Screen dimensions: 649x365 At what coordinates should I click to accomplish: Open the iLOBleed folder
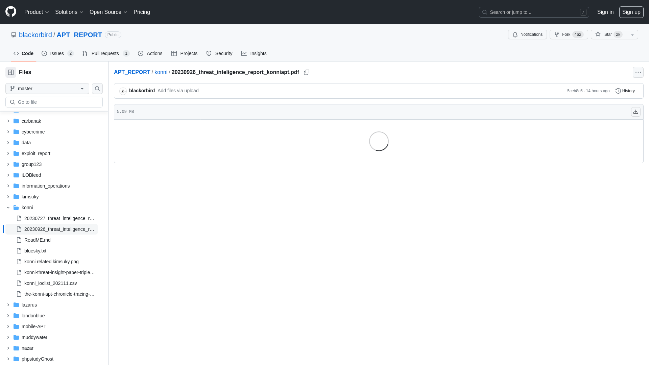point(31,175)
